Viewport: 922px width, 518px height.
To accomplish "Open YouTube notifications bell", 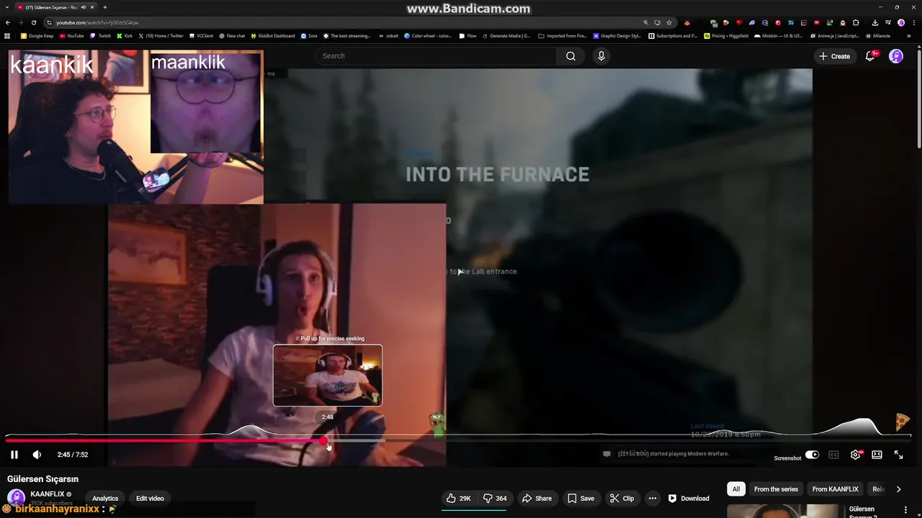I will (870, 56).
